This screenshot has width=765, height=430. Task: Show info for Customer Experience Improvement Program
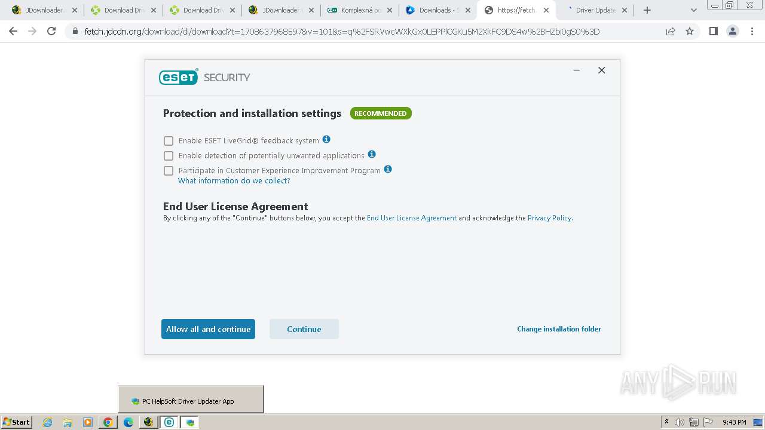click(x=388, y=169)
